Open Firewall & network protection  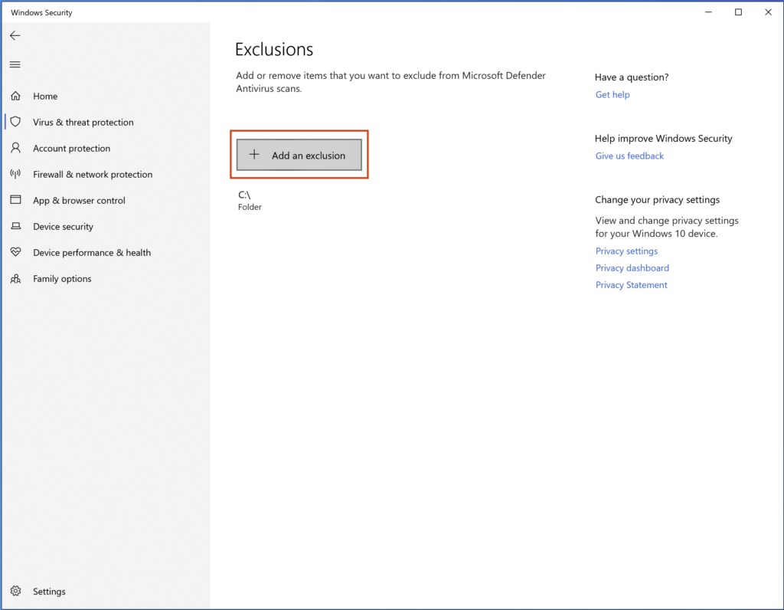(x=92, y=174)
